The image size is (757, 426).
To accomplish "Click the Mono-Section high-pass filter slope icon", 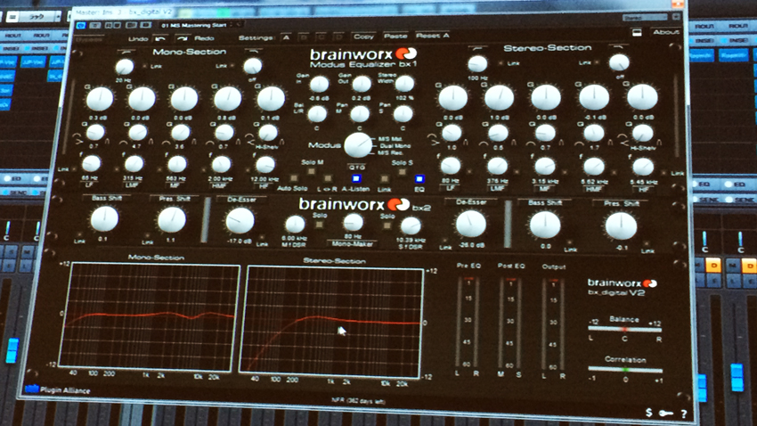I will point(126,51).
